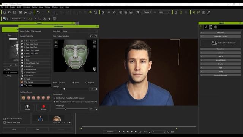Open the Render menu
Screen dimensions: 243x137
35,7
